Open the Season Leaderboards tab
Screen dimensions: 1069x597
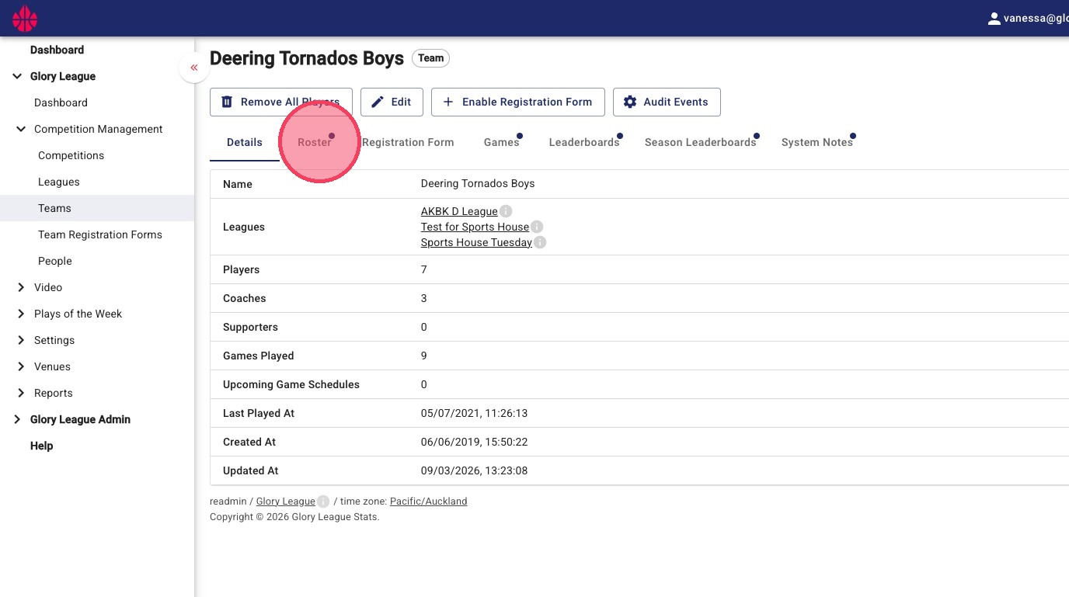[x=700, y=142]
